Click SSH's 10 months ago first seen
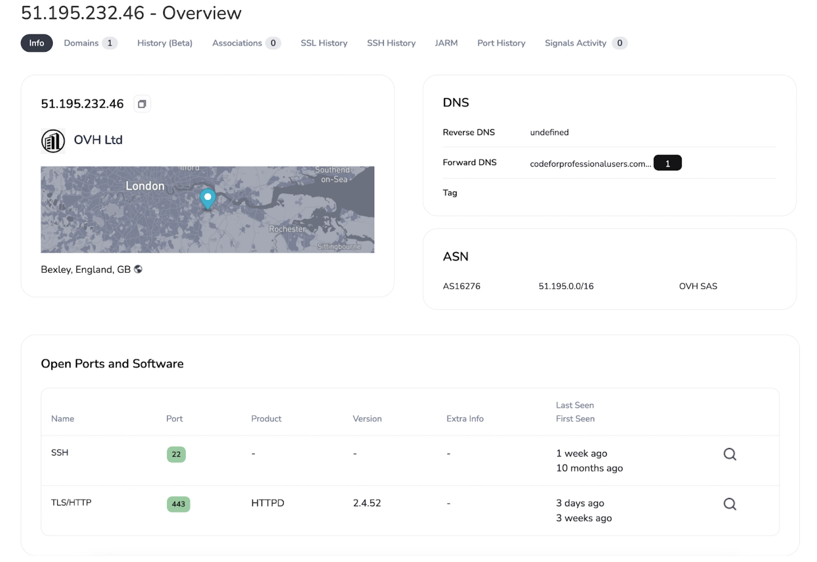Image resolution: width=817 pixels, height=562 pixels. [589, 468]
